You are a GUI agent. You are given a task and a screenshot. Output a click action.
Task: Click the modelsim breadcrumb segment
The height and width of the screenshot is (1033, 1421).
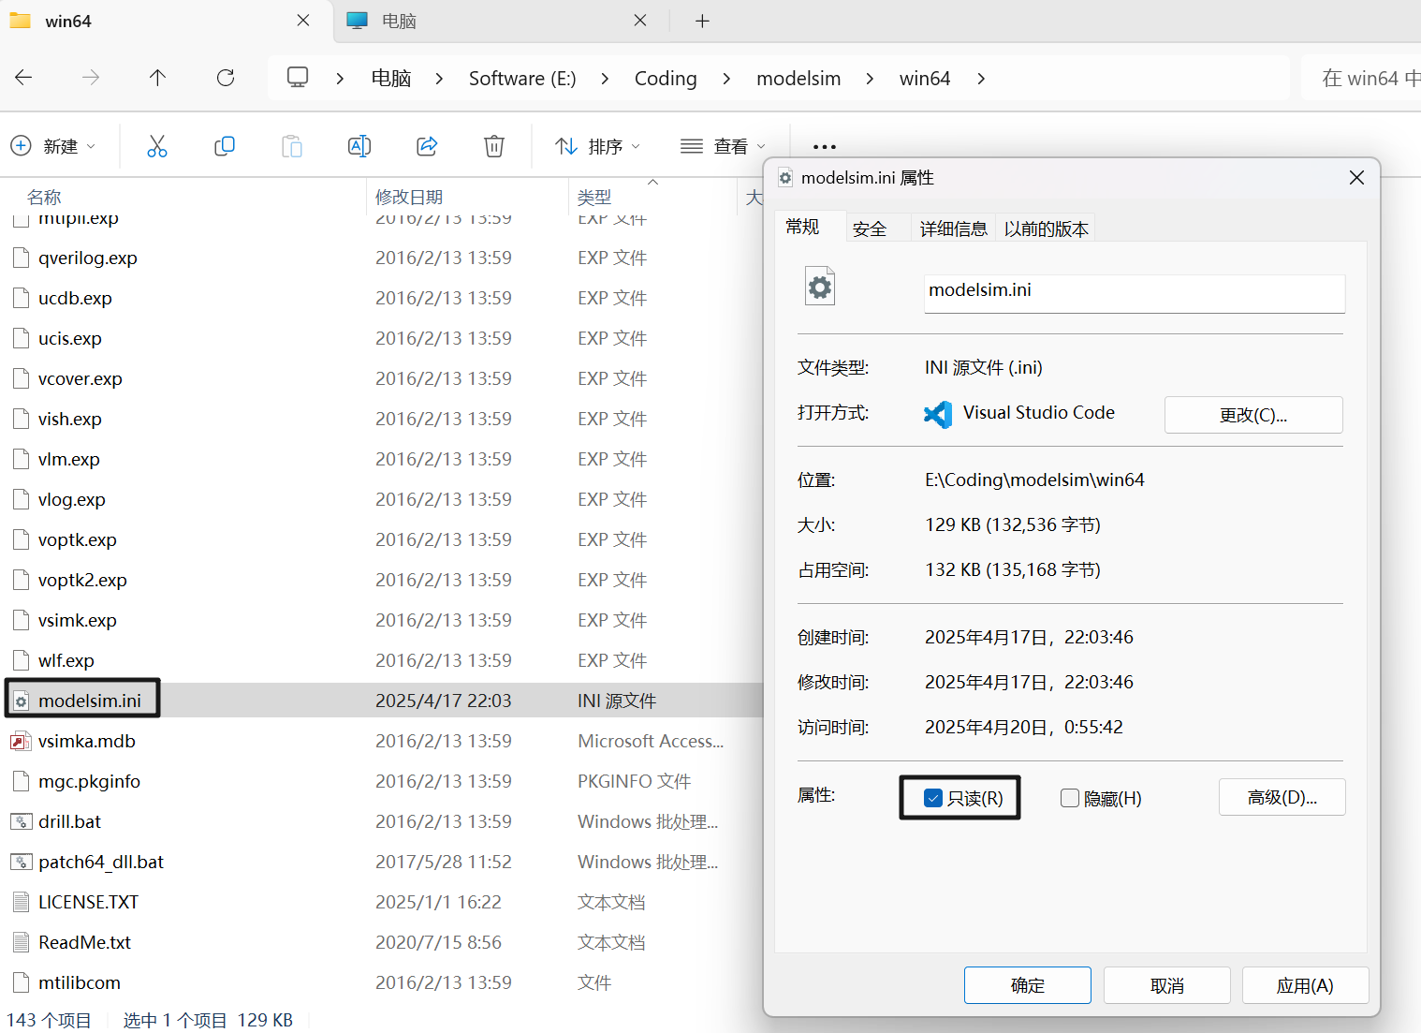(798, 79)
